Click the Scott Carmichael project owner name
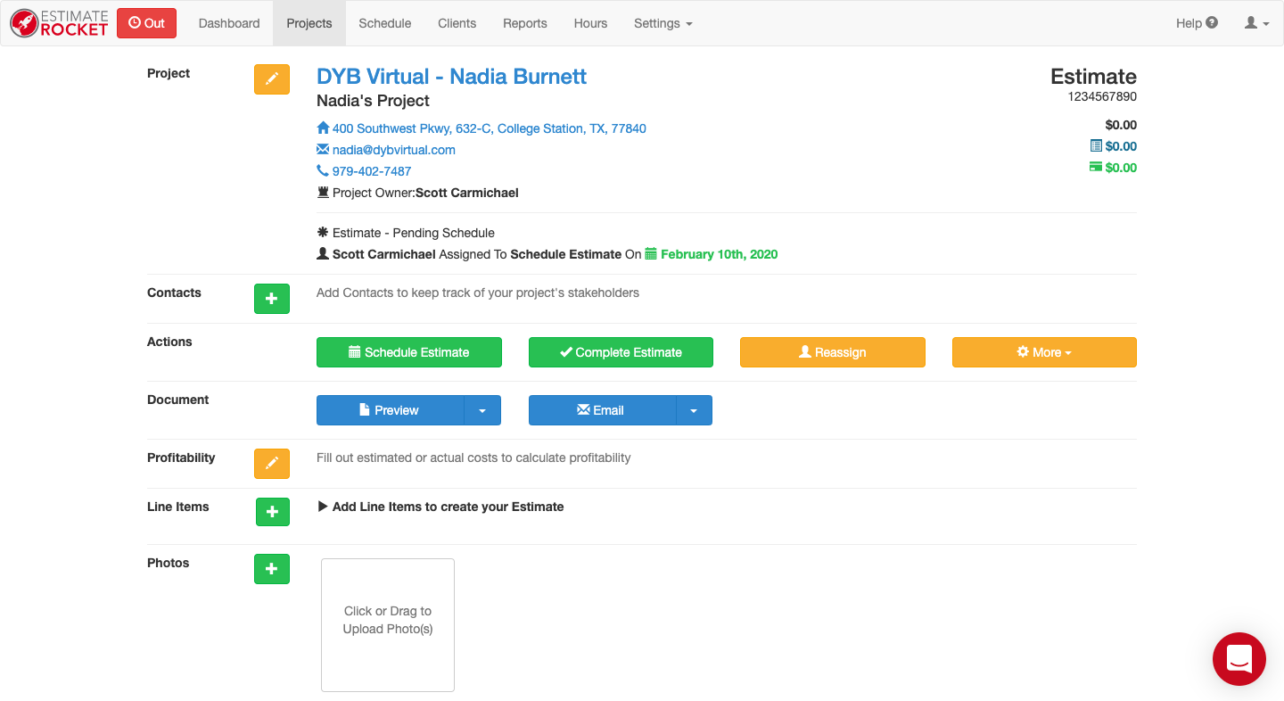The width and height of the screenshot is (1284, 701). point(467,193)
